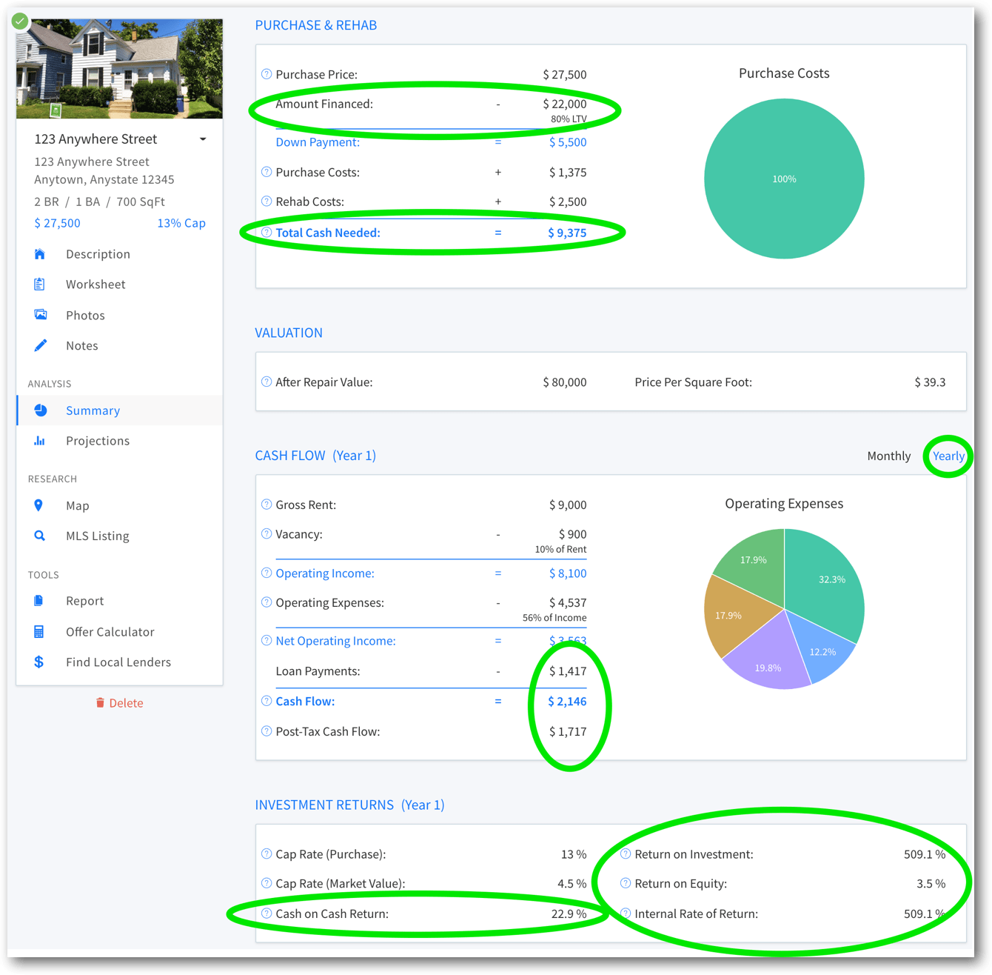Click the help icon beside Operating Expenses
Viewport: 992px width, 975px height.
click(x=267, y=602)
